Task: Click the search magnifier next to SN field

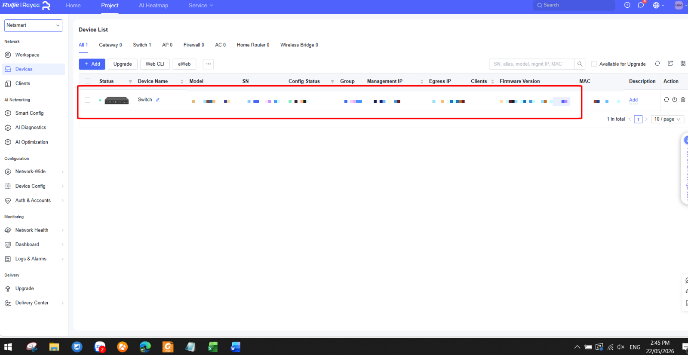Action: pos(580,64)
